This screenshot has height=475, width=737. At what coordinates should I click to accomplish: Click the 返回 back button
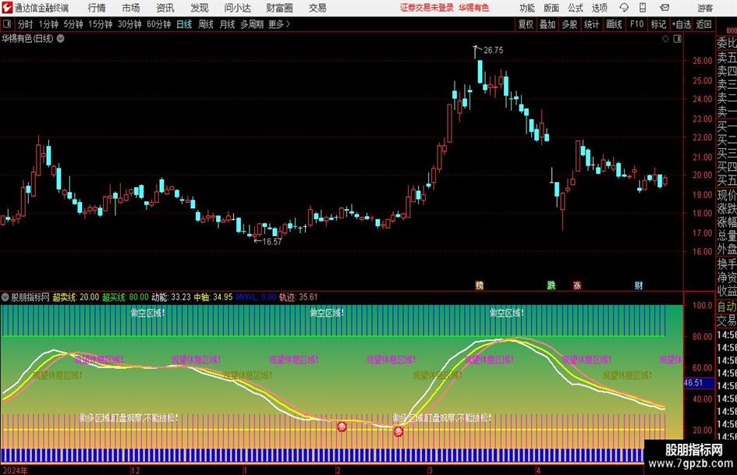point(703,24)
